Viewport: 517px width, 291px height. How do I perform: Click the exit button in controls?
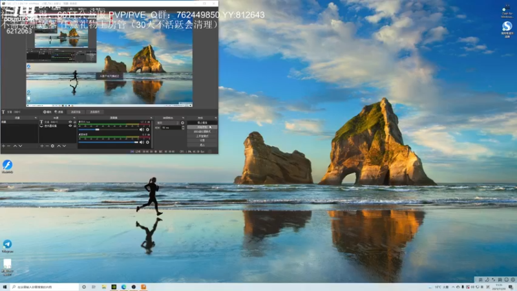(x=202, y=144)
